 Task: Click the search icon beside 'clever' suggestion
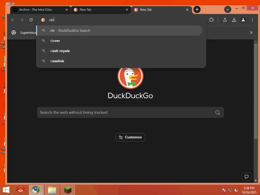44,41
